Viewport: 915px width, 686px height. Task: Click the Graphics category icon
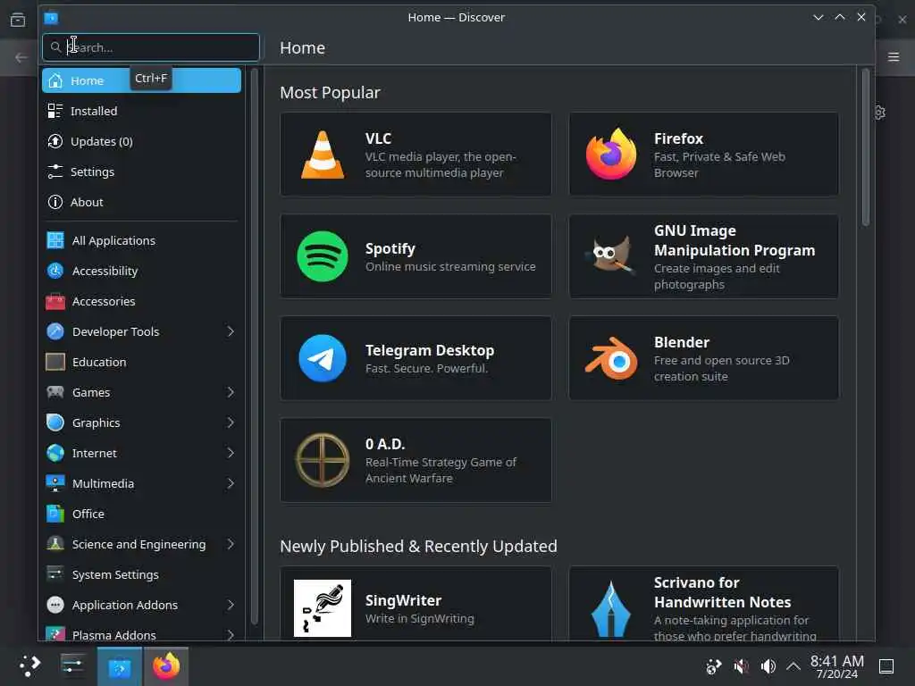coord(55,422)
